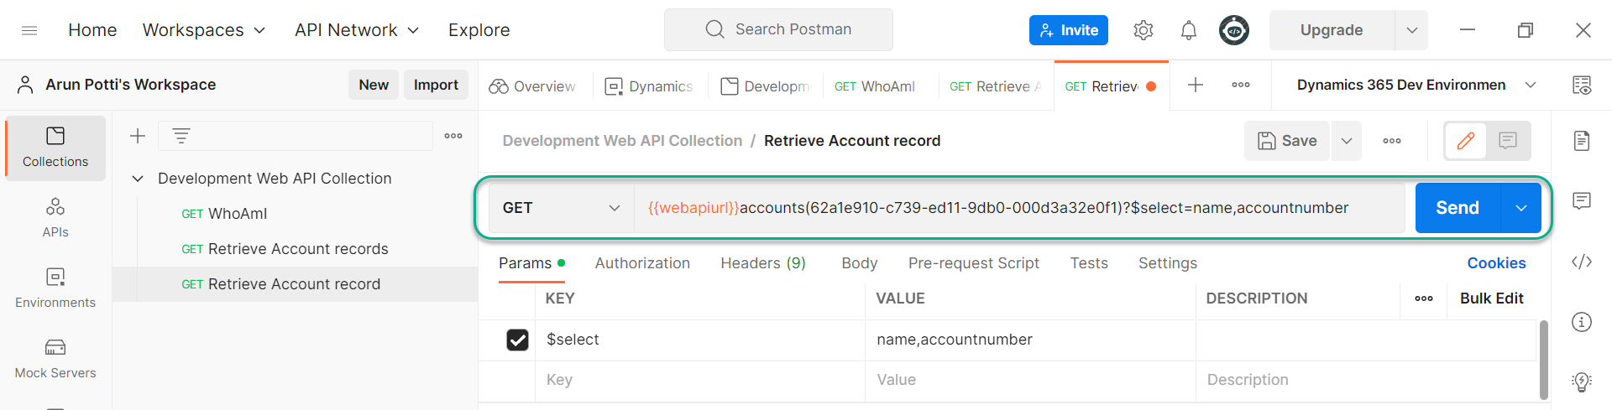Switch to edit (pencil) mode
The height and width of the screenshot is (410, 1612).
coord(1466,141)
